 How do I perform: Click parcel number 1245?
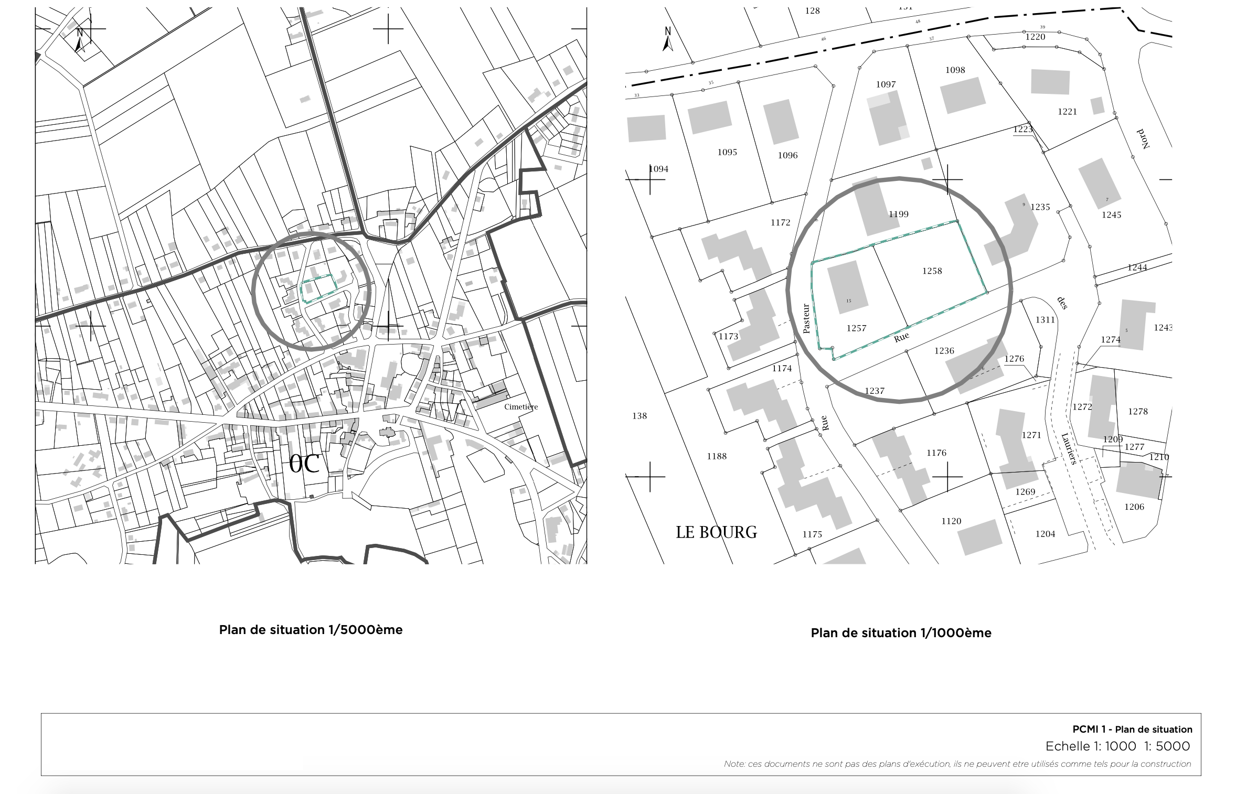point(1111,215)
